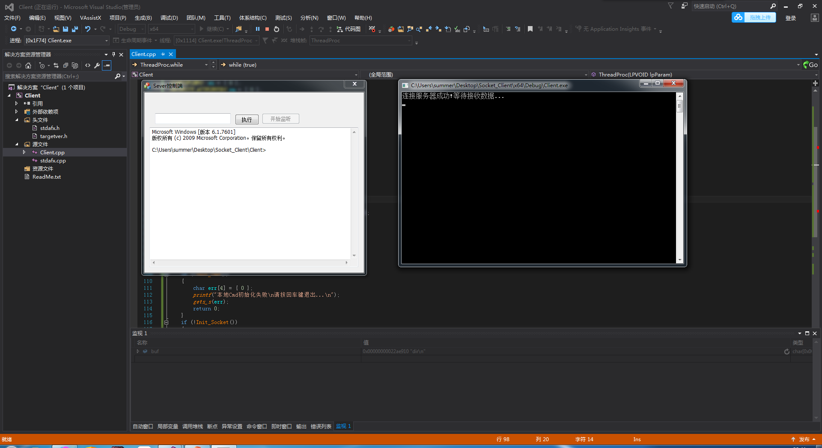Click the Home icon in Solution Explorer

click(28, 65)
